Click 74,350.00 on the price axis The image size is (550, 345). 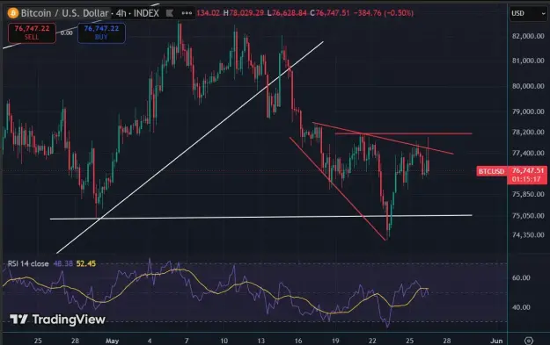pos(528,234)
